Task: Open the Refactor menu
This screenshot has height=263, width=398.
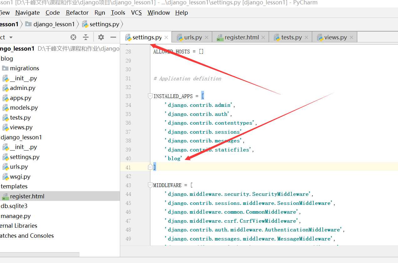Action: coord(77,12)
